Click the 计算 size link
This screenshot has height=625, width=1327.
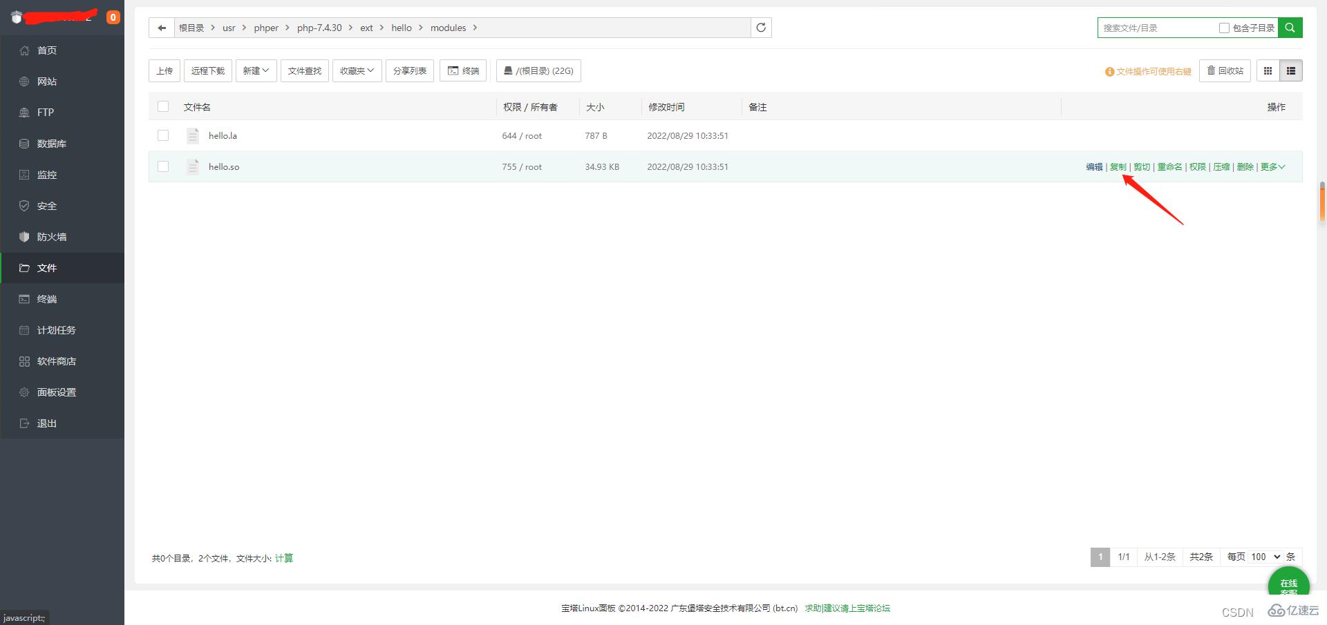(284, 558)
